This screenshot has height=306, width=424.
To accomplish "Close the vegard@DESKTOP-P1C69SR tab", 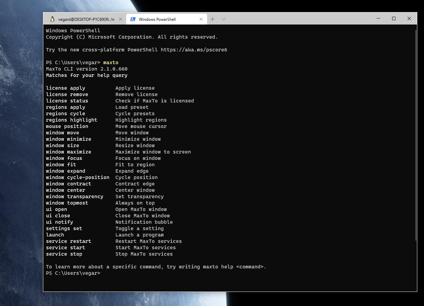I will pos(121,19).
